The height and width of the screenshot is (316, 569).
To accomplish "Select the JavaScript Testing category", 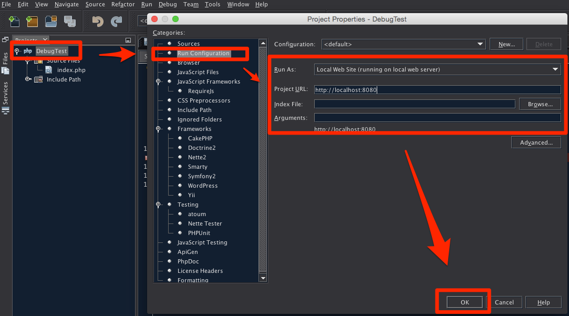I will coord(202,242).
